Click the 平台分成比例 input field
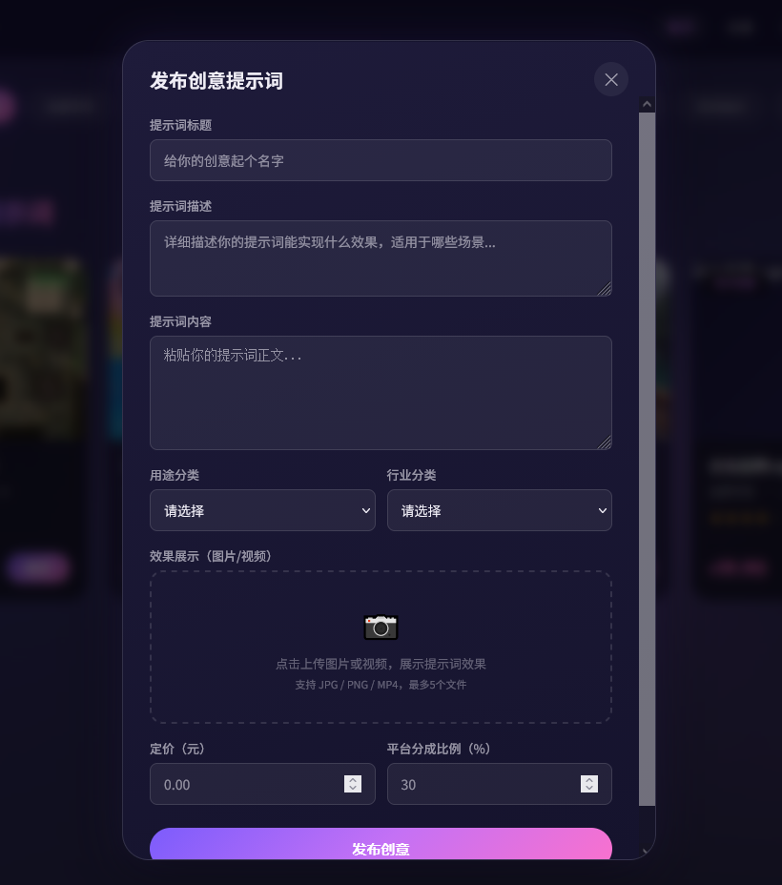Screen dimensions: 782x885 pyautogui.click(x=500, y=784)
